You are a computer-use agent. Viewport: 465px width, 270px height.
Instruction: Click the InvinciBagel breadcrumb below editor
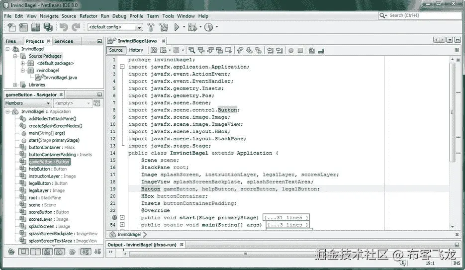point(129,234)
